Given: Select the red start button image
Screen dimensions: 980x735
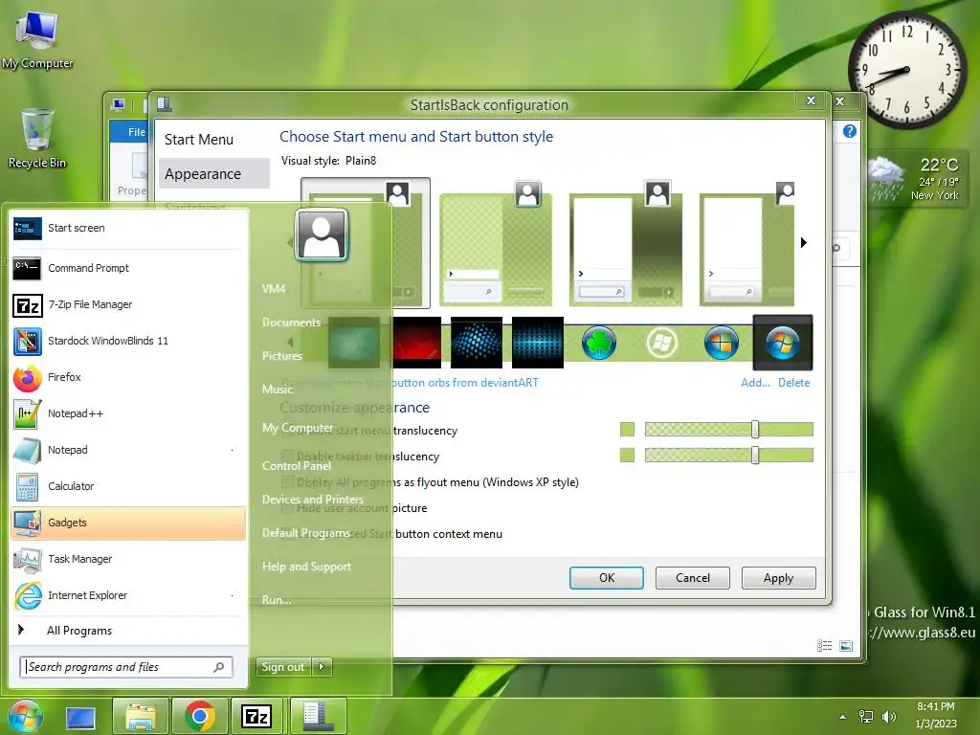Looking at the screenshot, I should [416, 343].
